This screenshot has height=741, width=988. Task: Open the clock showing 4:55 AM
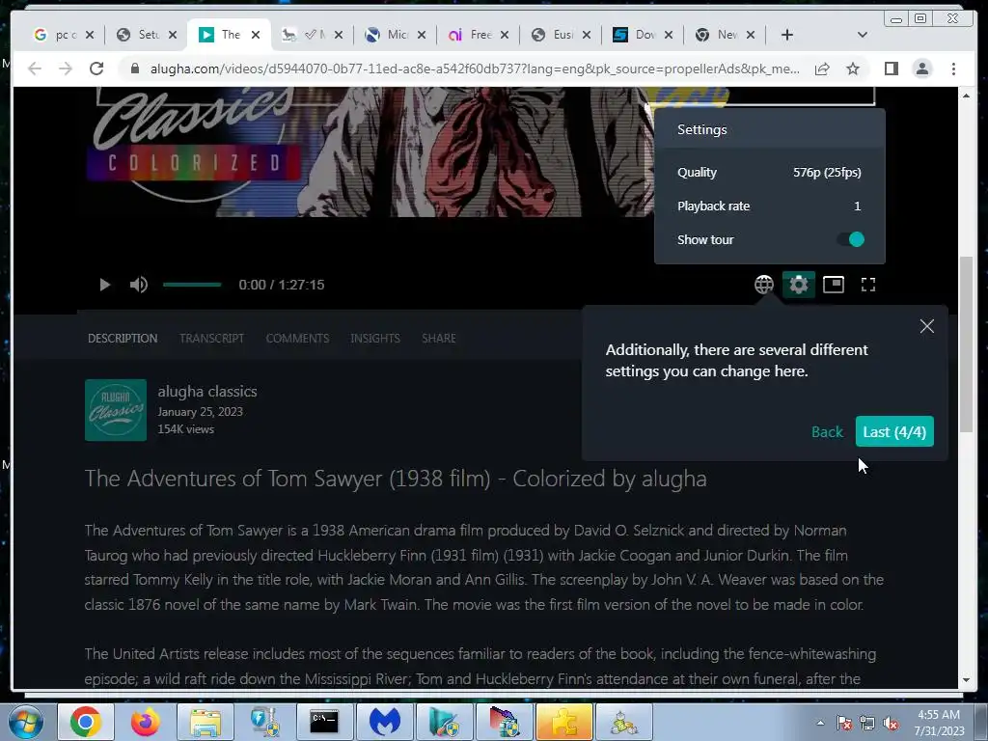click(x=939, y=723)
